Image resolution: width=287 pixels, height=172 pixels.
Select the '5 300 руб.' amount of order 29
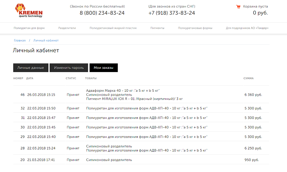click(x=253, y=137)
